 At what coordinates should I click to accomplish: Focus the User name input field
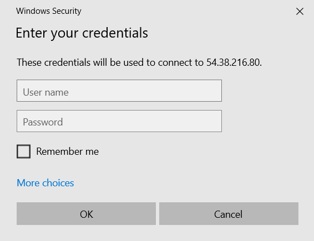pos(119,91)
